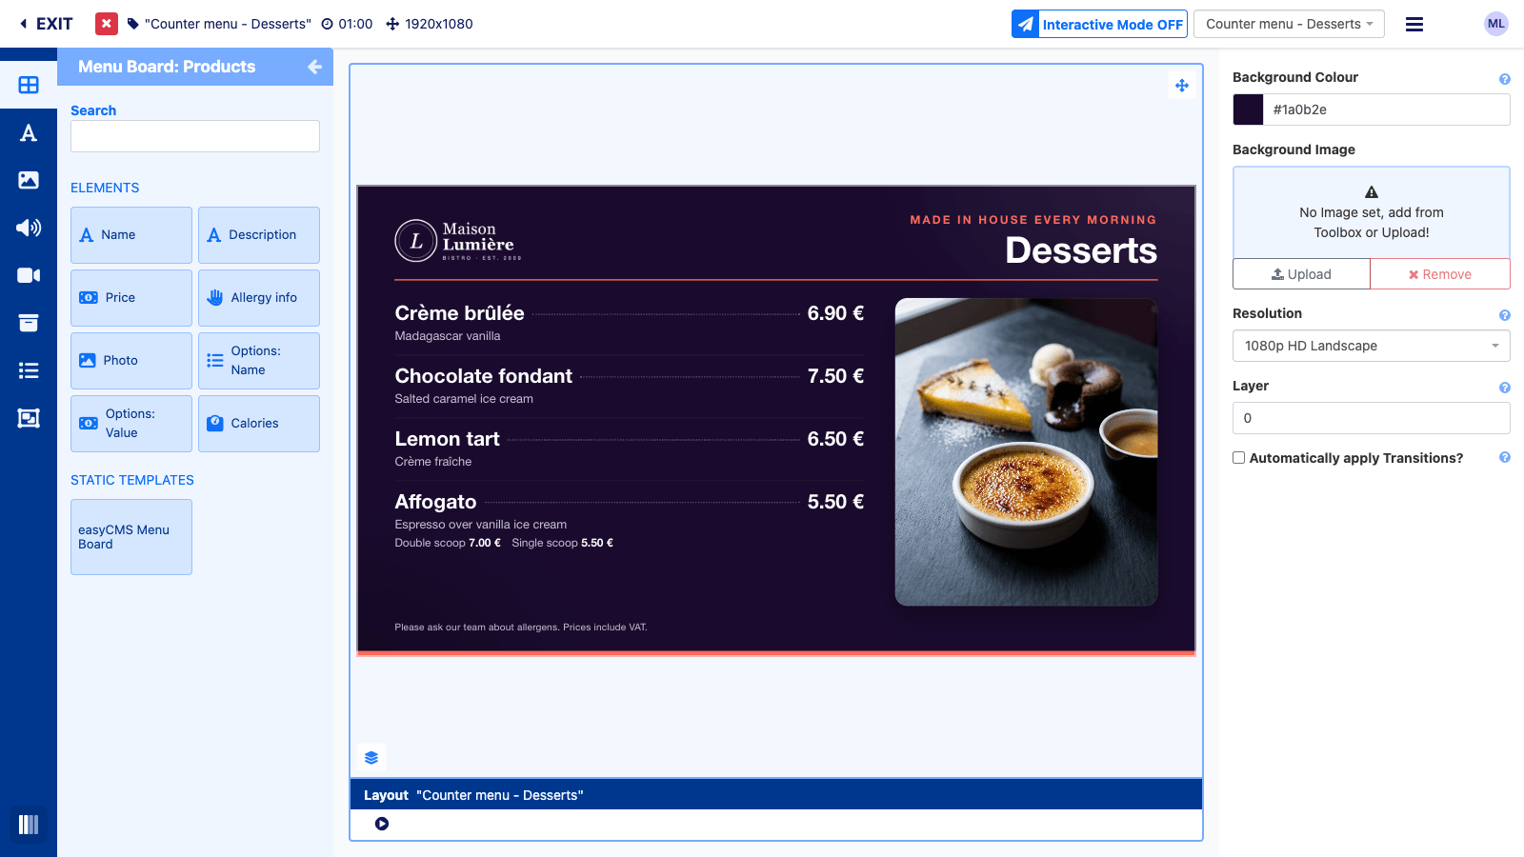The width and height of the screenshot is (1524, 857).
Task: Show help for Layer
Action: 1505,388
